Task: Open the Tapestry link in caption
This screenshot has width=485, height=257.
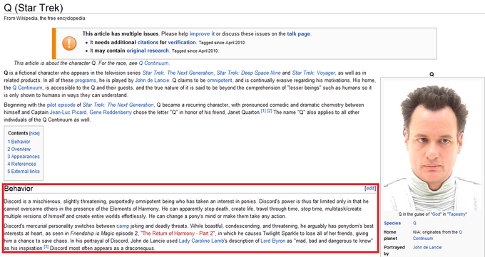Action: [457, 214]
